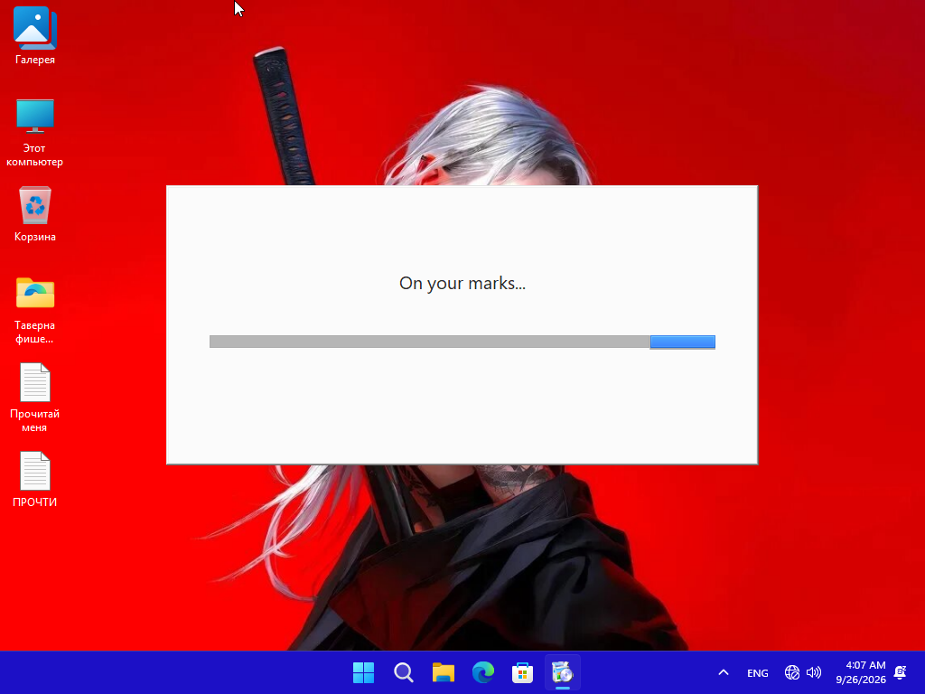Switch to the running installer taskbar app
925x694 pixels.
(562, 672)
